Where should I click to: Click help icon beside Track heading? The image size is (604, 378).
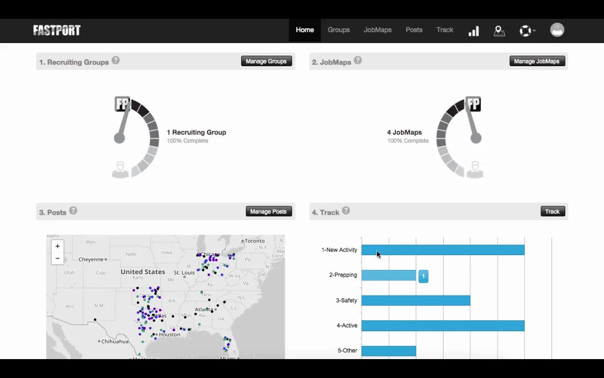(x=346, y=211)
